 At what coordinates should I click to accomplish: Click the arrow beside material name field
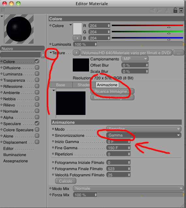click(x=43, y=55)
